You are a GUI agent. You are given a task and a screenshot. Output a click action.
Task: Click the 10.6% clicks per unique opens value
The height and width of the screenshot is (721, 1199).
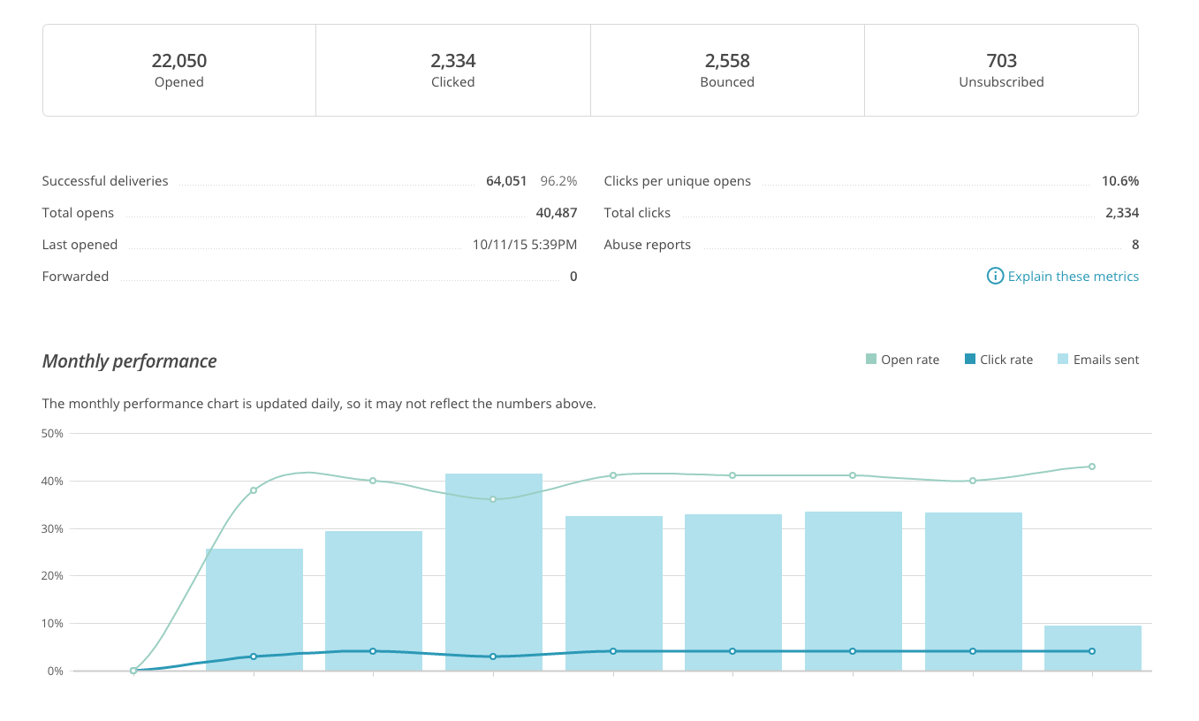click(1119, 181)
